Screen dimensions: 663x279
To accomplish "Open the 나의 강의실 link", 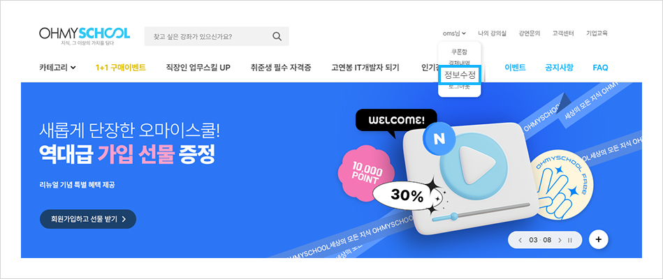I will (x=492, y=33).
